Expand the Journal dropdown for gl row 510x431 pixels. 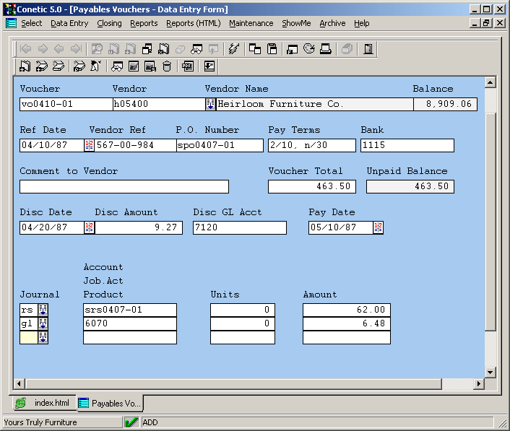43,324
